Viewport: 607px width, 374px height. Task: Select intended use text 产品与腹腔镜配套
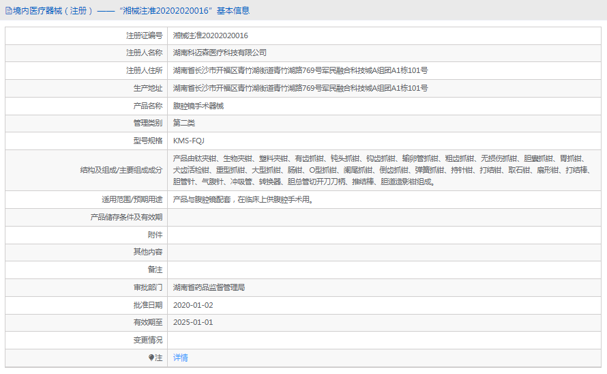(243, 199)
